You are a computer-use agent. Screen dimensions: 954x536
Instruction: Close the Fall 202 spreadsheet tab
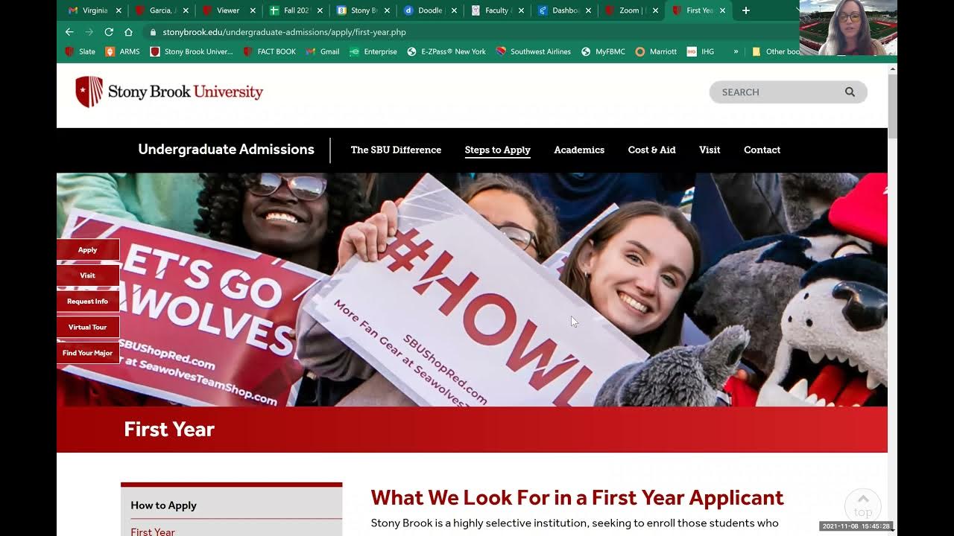tap(320, 10)
